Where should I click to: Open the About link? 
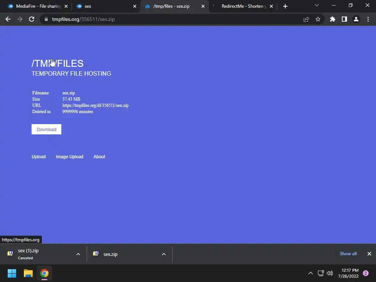point(99,156)
